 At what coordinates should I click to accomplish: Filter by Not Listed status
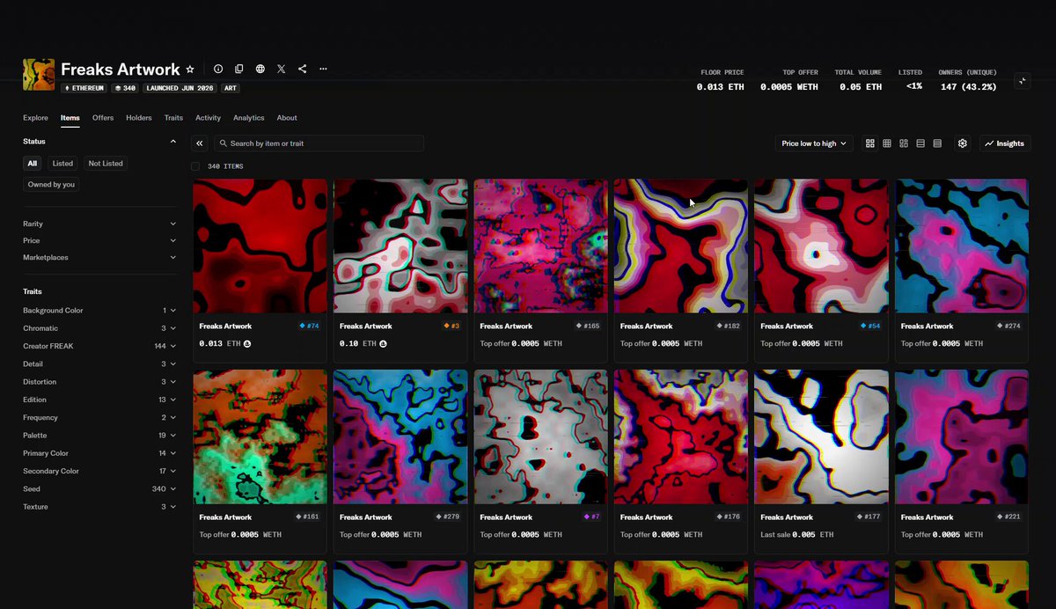pos(106,164)
